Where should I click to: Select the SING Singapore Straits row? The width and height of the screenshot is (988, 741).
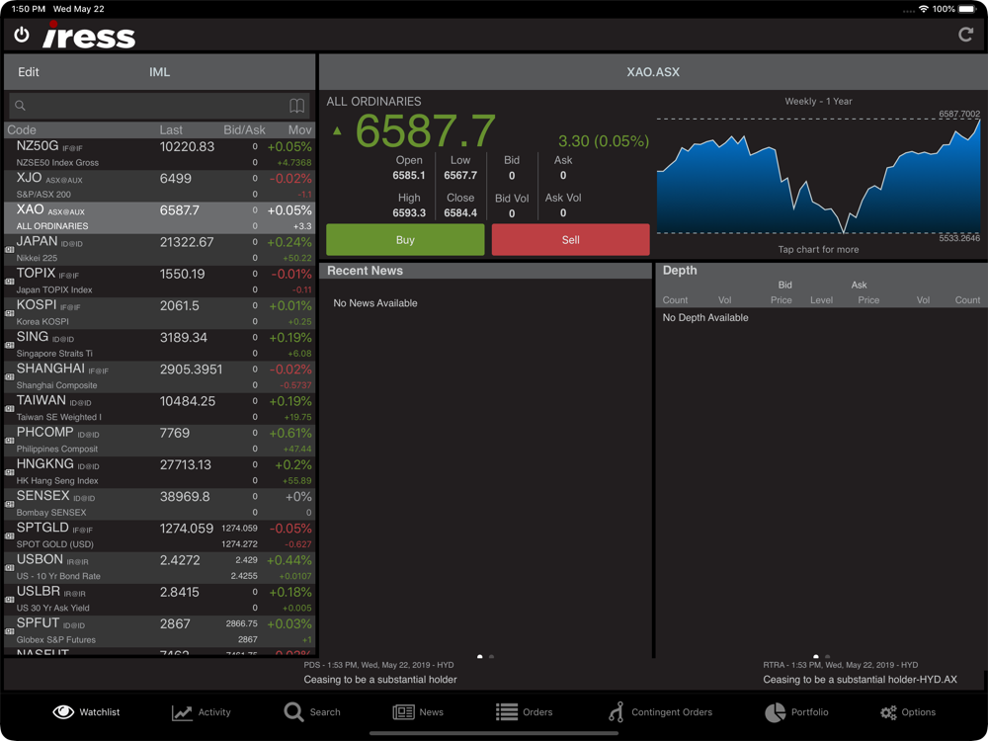[x=159, y=345]
